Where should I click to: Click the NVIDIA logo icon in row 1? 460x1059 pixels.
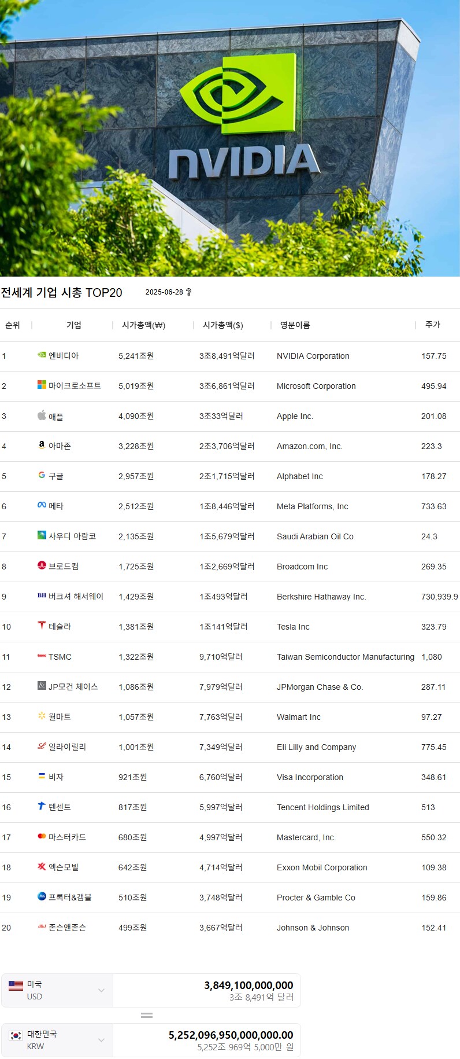tap(42, 355)
